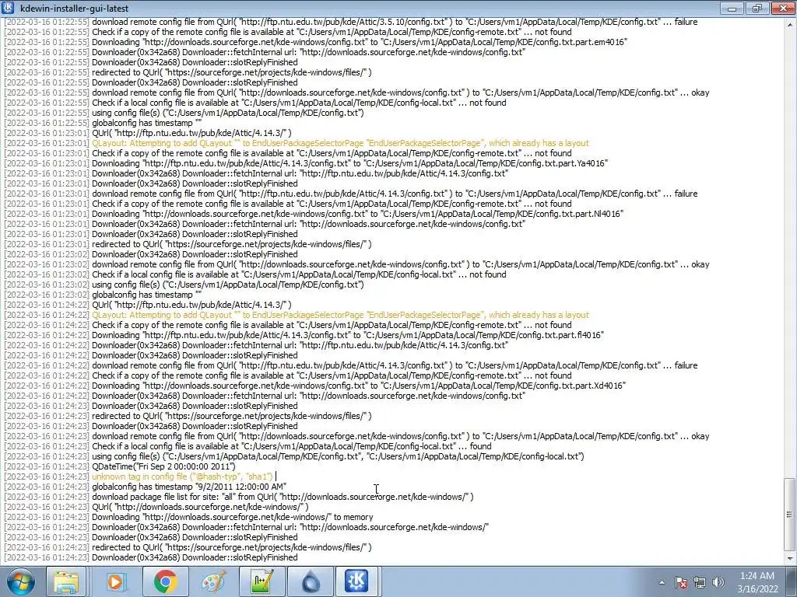
Task: Click the 01:24:23 sourceforge config.txt okay line
Action: click(x=356, y=437)
